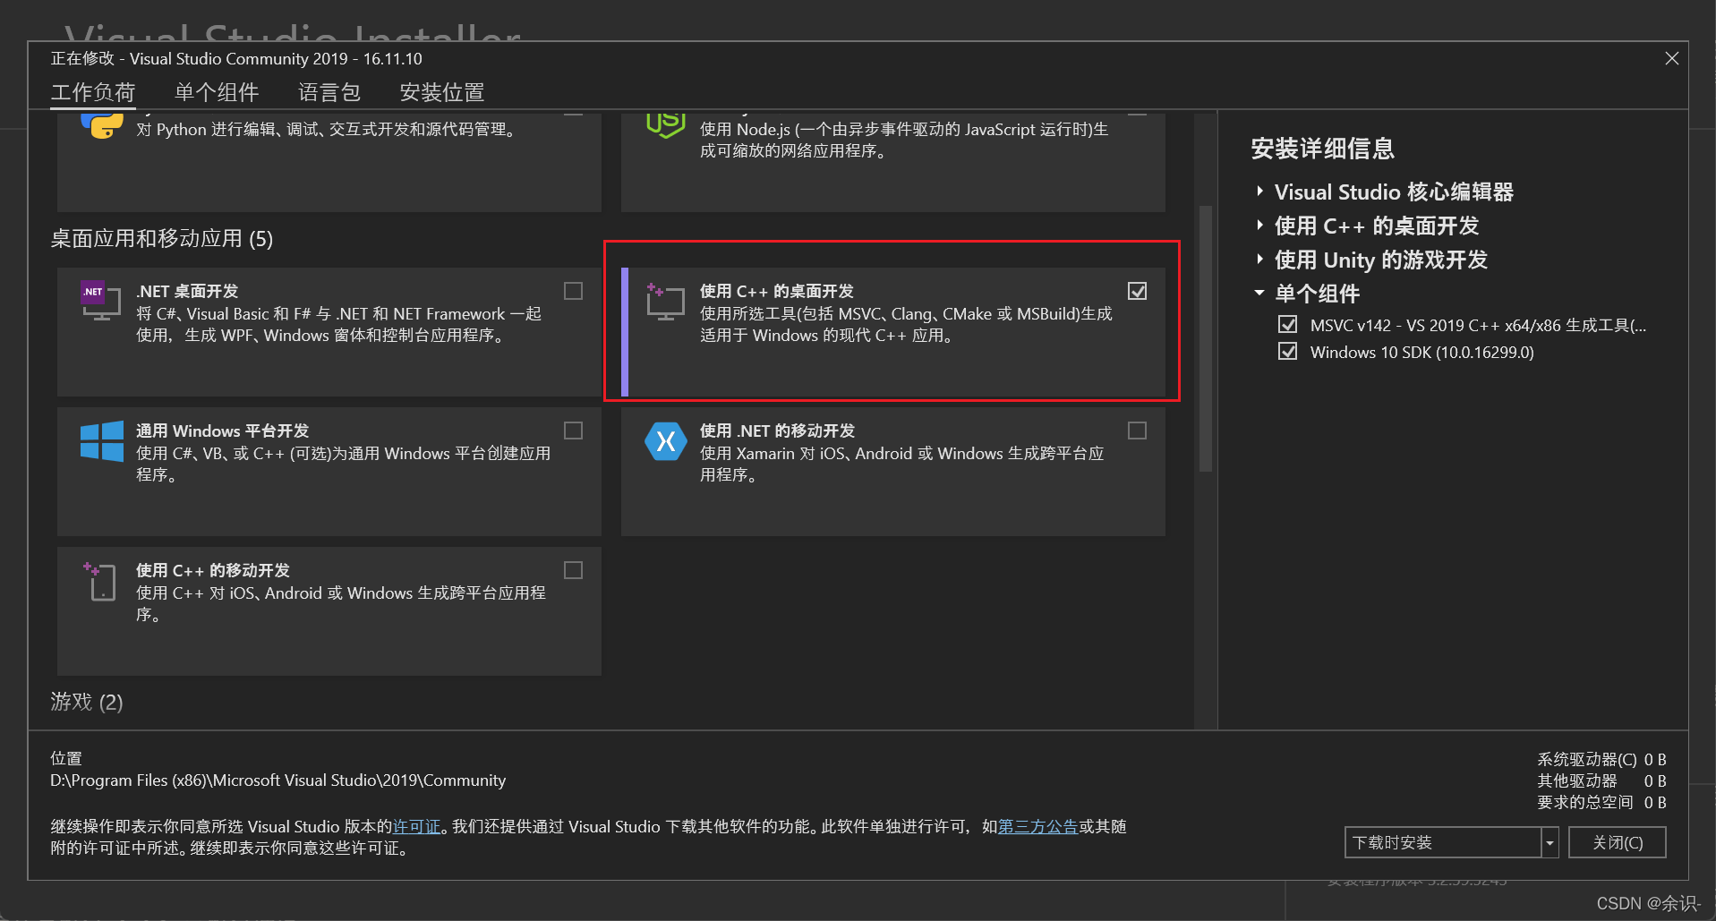Expand 使用 C++ 的桌面开发 in install details
This screenshot has height=921, width=1716.
1259,225
